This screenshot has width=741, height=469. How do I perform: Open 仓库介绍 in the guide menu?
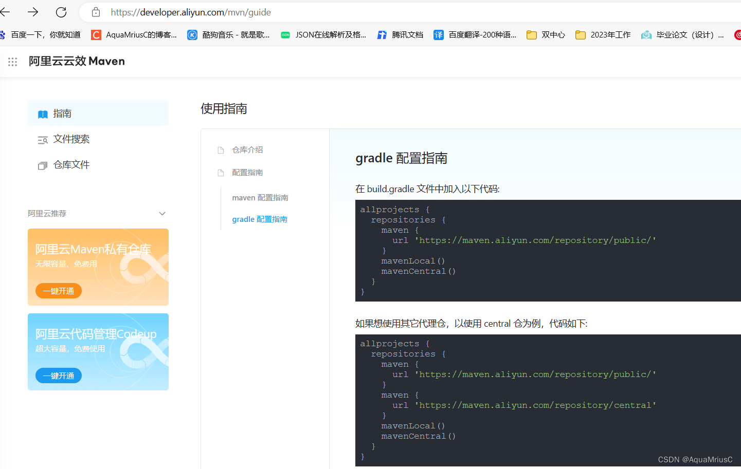pos(247,150)
